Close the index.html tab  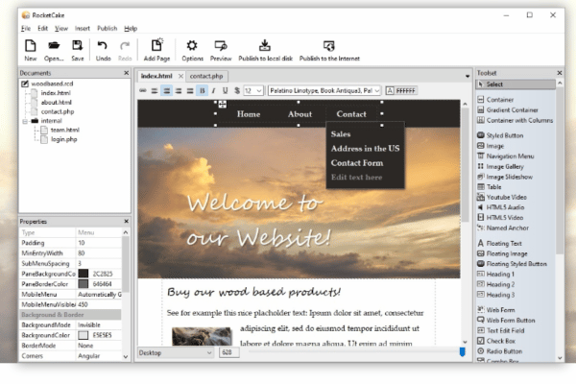(180, 76)
